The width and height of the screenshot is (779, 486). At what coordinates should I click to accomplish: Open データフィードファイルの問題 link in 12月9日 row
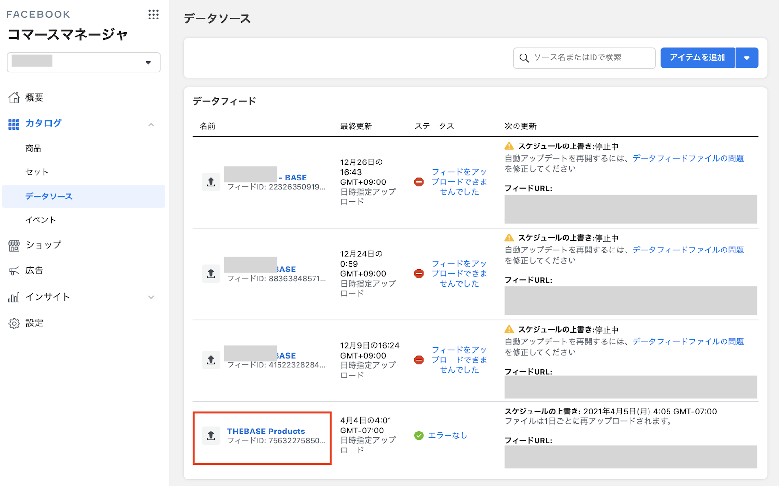688,342
